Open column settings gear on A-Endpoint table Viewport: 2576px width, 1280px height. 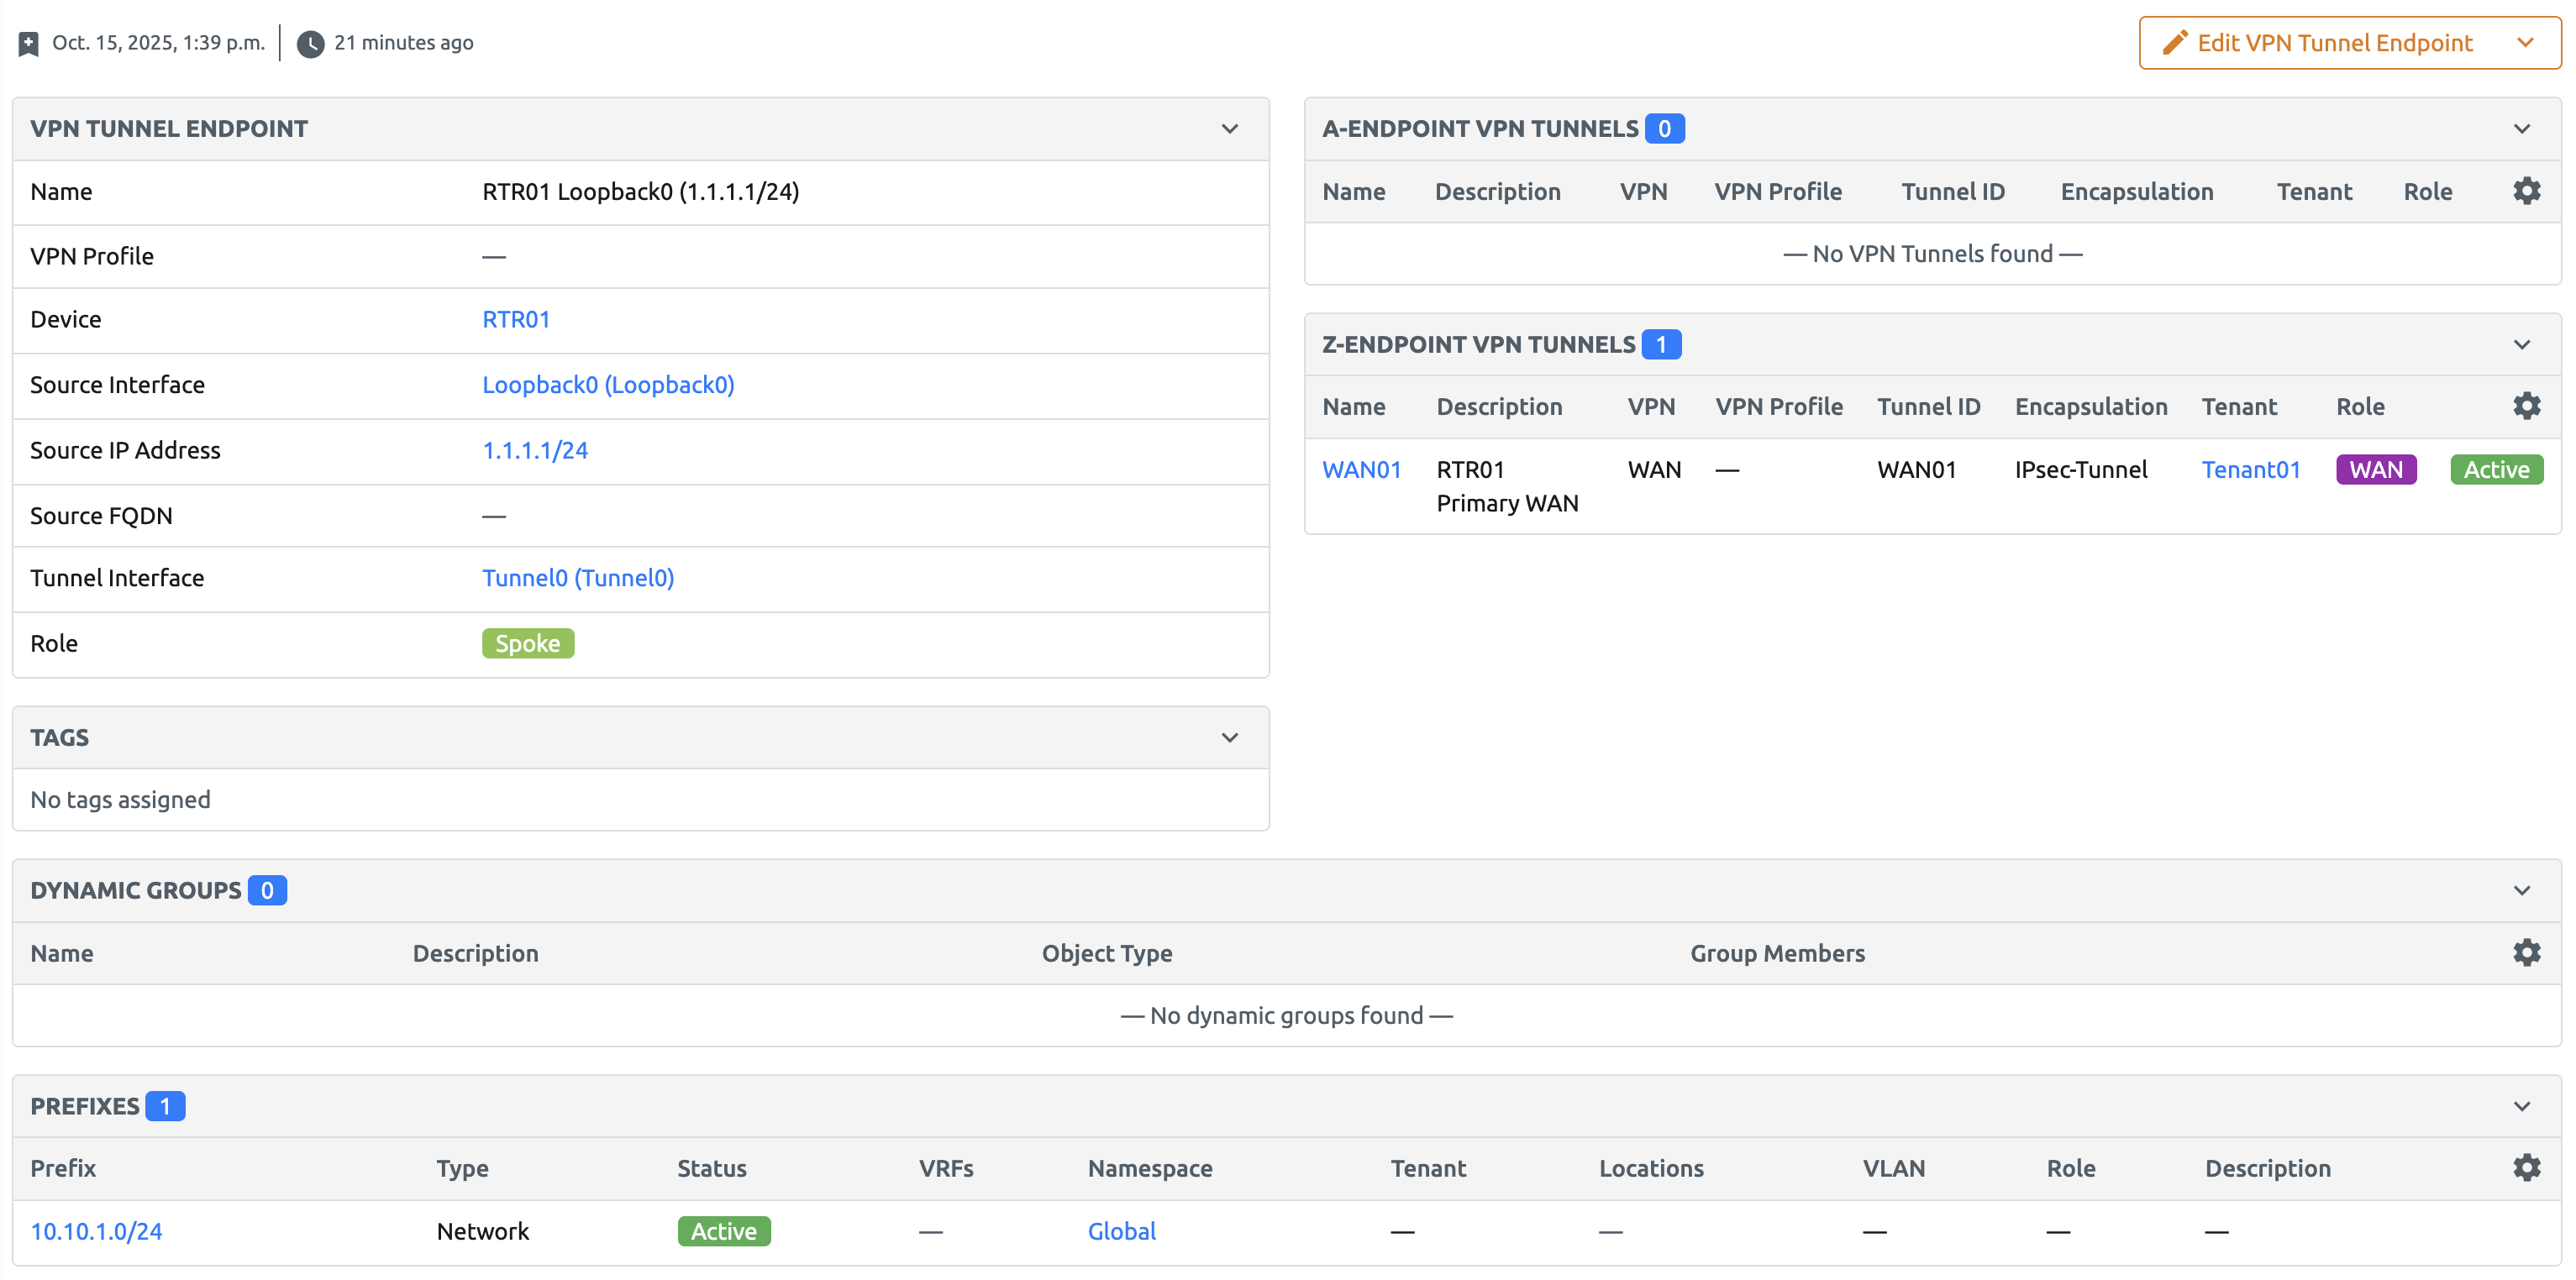pyautogui.click(x=2527, y=191)
